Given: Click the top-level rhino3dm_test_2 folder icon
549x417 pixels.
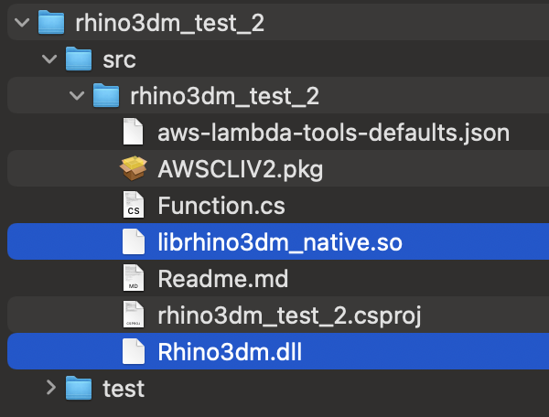Looking at the screenshot, I should pos(51,24).
